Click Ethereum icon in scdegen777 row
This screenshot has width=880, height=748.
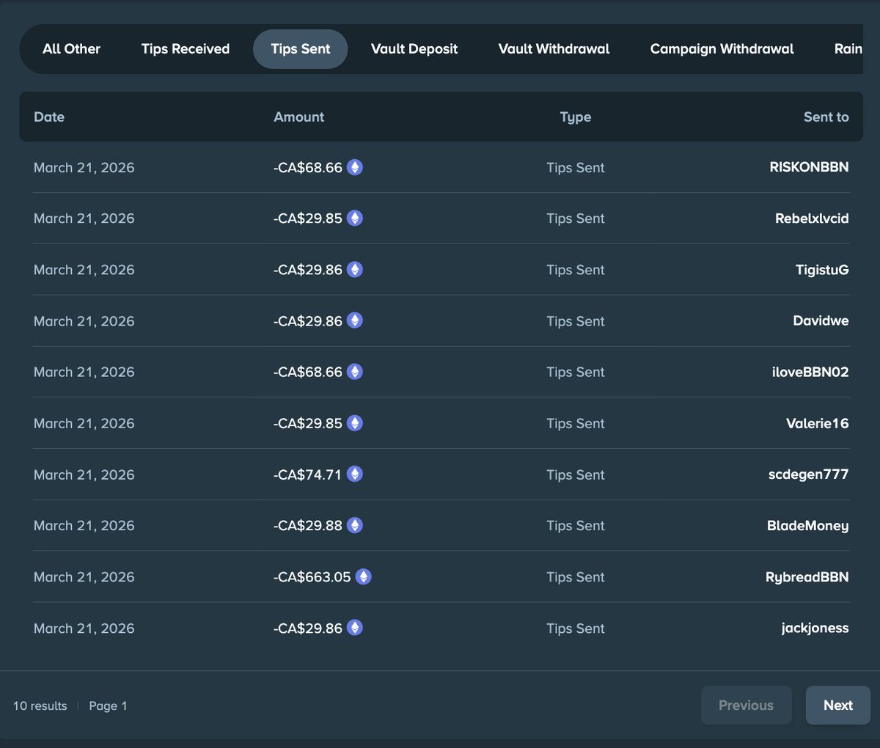click(355, 474)
